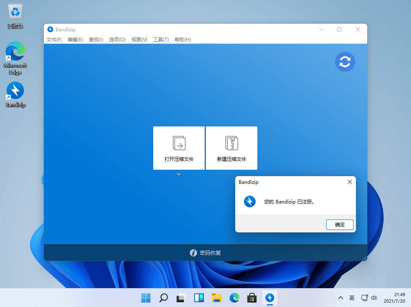Open the clock showing 21:49
The image size is (411, 307).
[395, 298]
